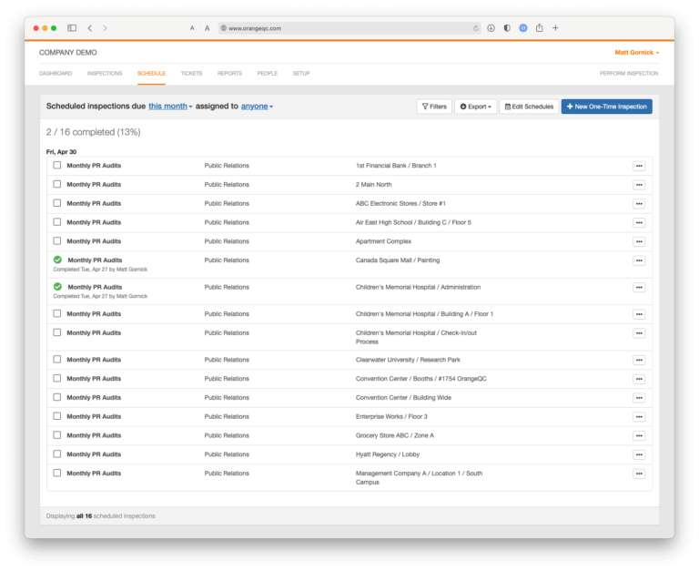
Task: Open the "this month" date range dropdown
Action: pos(170,107)
